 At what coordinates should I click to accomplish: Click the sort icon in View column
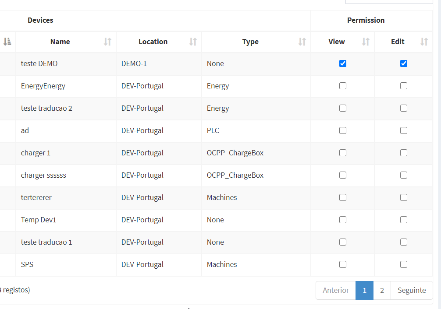tap(366, 42)
